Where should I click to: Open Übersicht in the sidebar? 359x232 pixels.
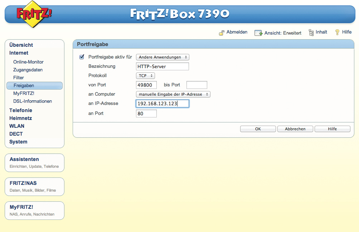tap(21, 45)
